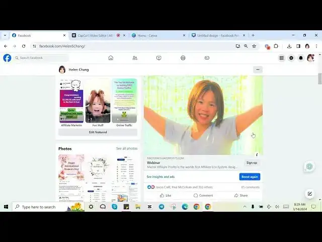The width and height of the screenshot is (322, 242).
Task: Click in the Search Facebook field
Action: click(40, 58)
